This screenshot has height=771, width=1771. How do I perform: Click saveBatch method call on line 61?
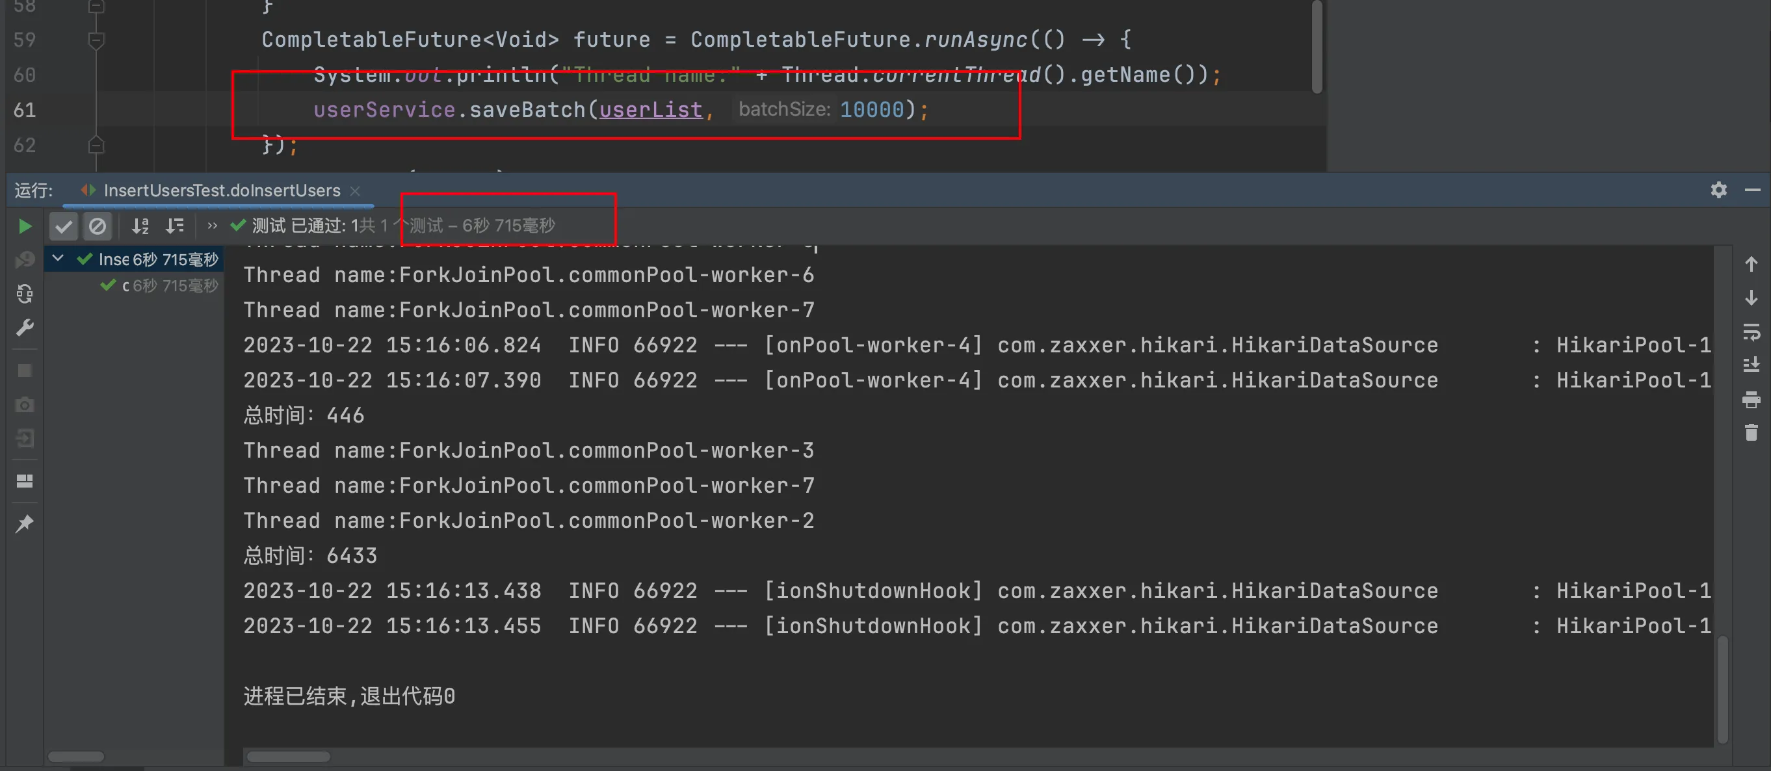(527, 110)
